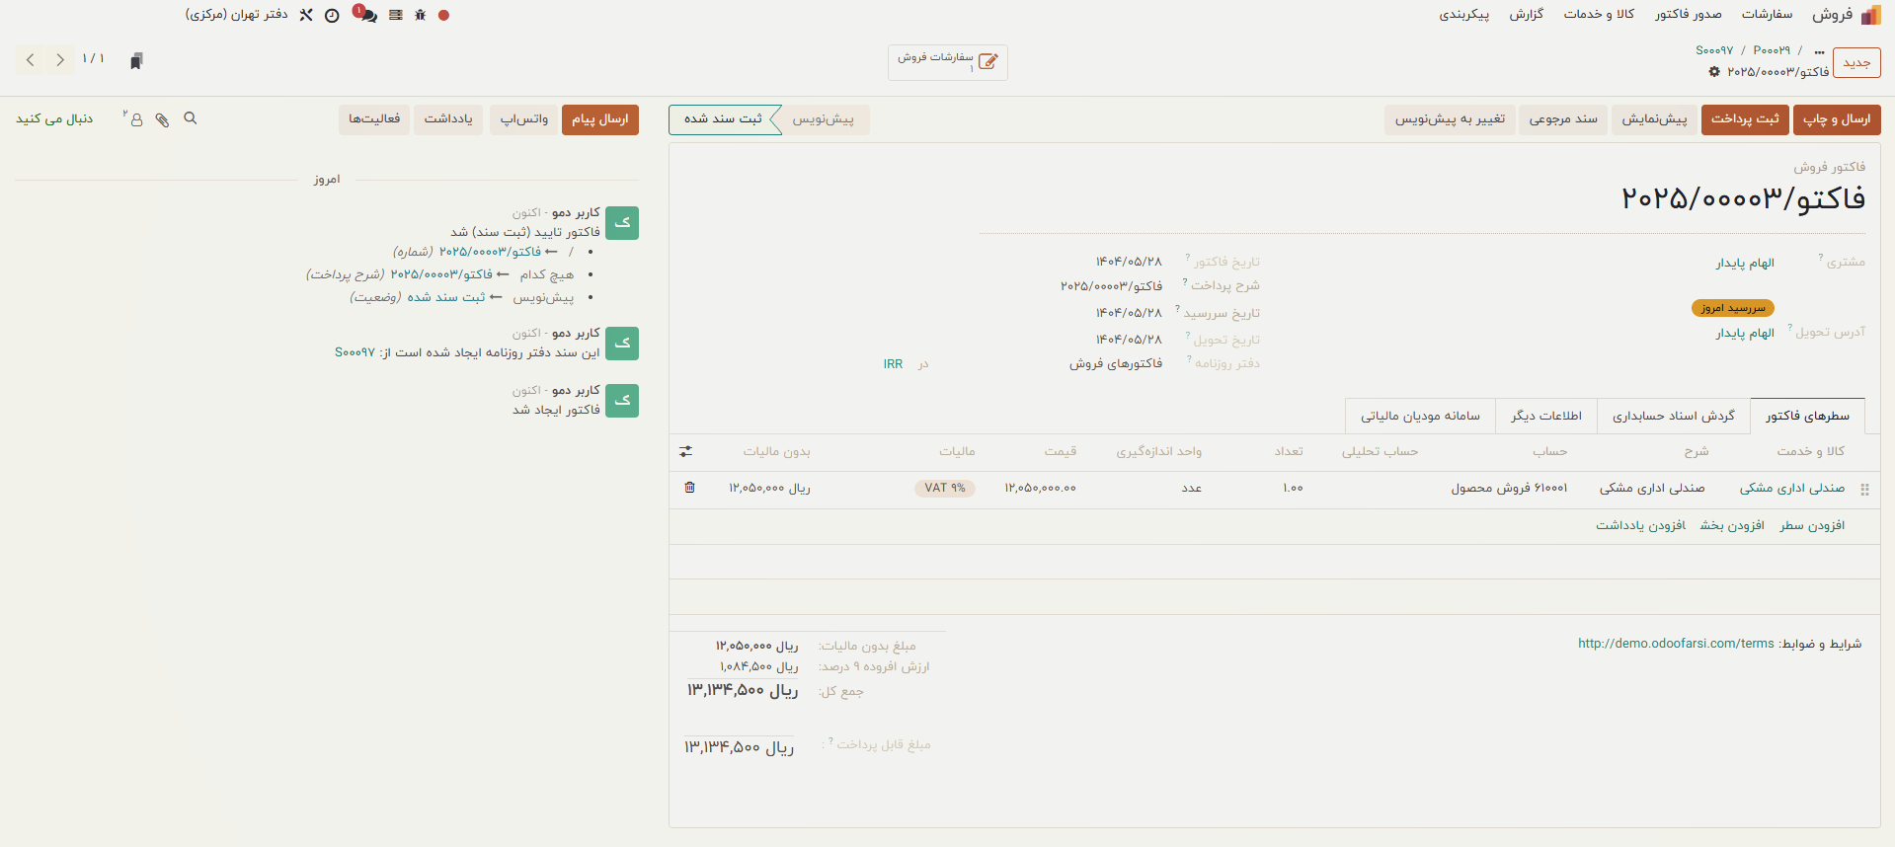Open the debug bug icon menu
Viewport: 1895px width, 847px height.
click(421, 16)
